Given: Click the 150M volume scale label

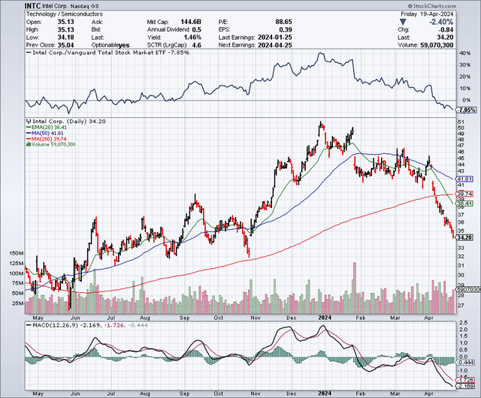Looking at the screenshot, I should [x=17, y=253].
